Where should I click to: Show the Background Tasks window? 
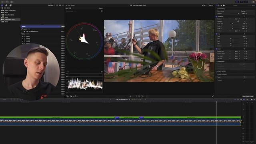click(12, 2)
